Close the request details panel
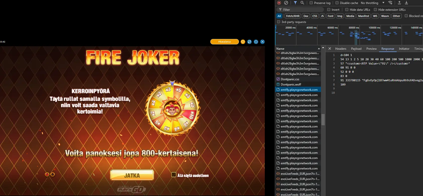This screenshot has height=196, width=423. [x=330, y=48]
